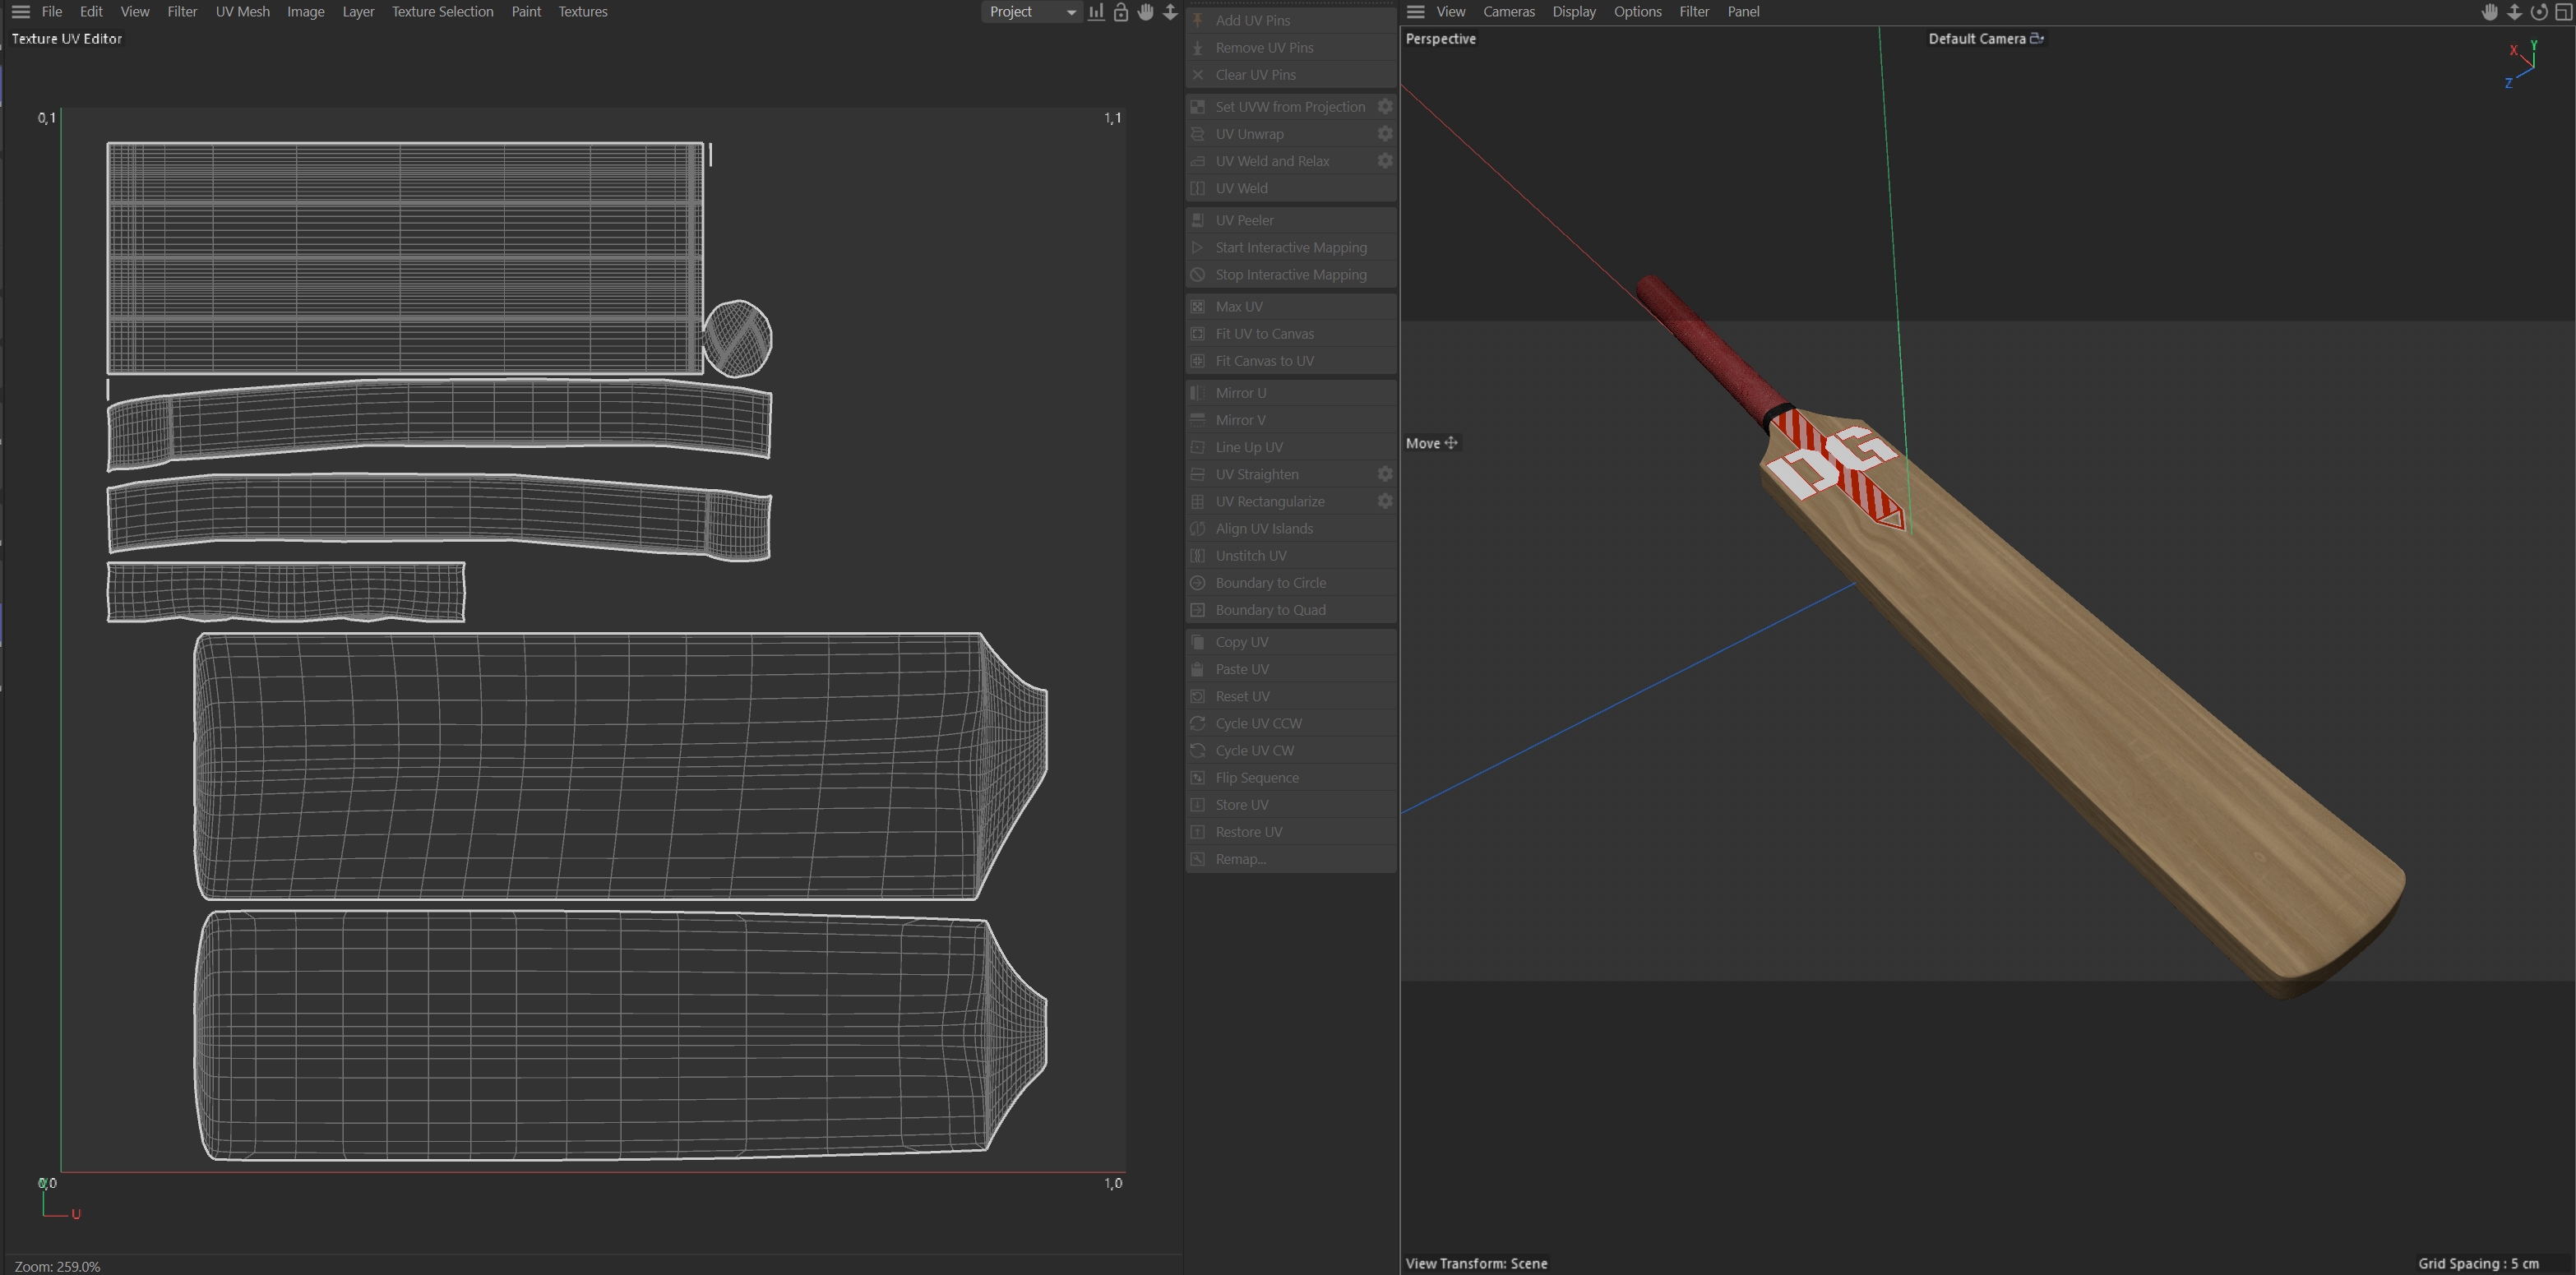
Task: Click Fit UV to Canvas
Action: [1264, 334]
